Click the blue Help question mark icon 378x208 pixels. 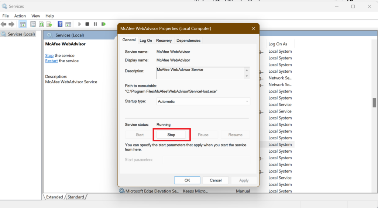(60, 24)
